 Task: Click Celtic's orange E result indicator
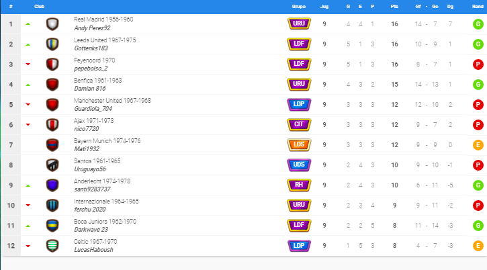tap(478, 246)
